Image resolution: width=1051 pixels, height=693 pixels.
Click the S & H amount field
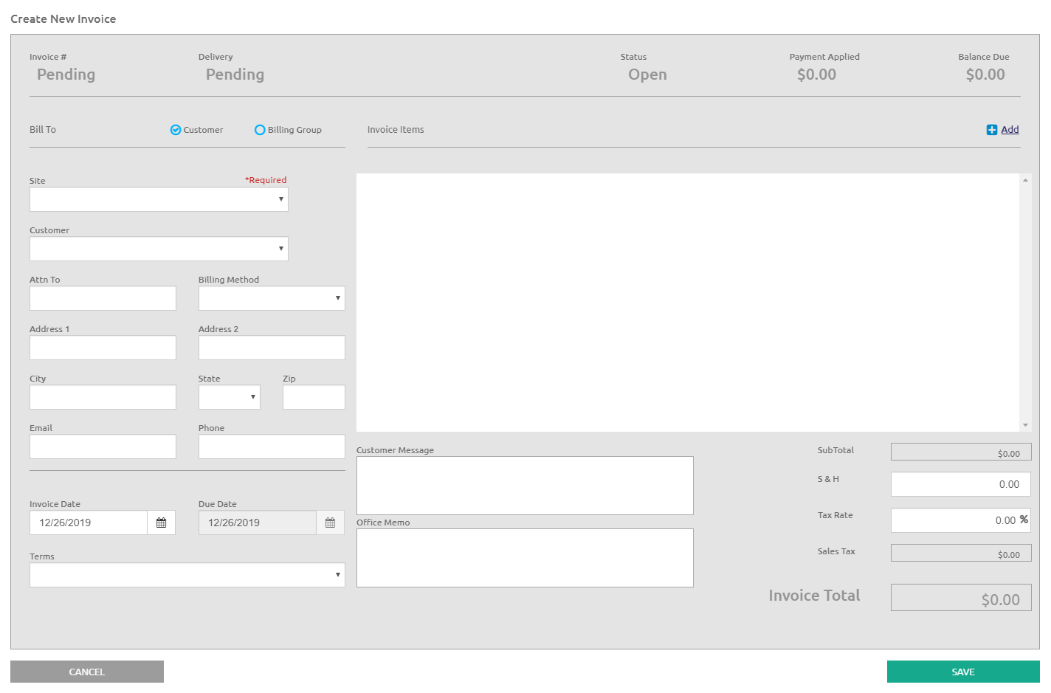pyautogui.click(x=960, y=484)
